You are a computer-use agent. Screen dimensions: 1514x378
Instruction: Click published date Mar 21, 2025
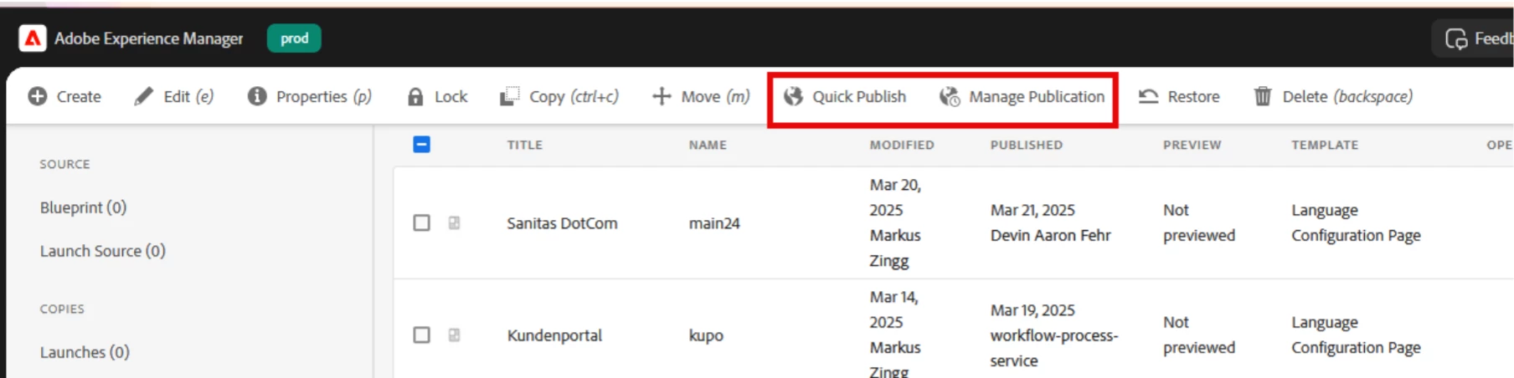tap(1033, 210)
